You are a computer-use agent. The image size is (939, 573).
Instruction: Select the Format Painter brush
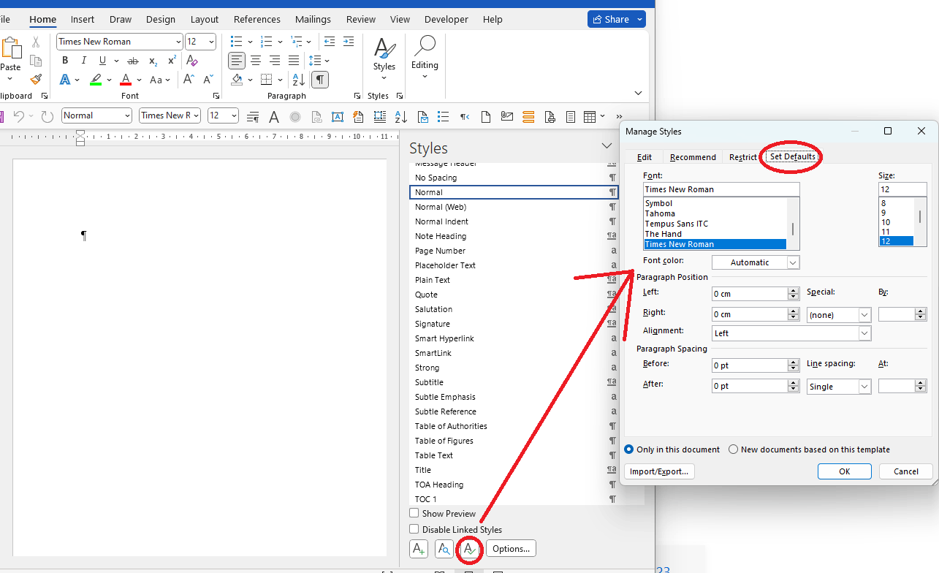36,79
